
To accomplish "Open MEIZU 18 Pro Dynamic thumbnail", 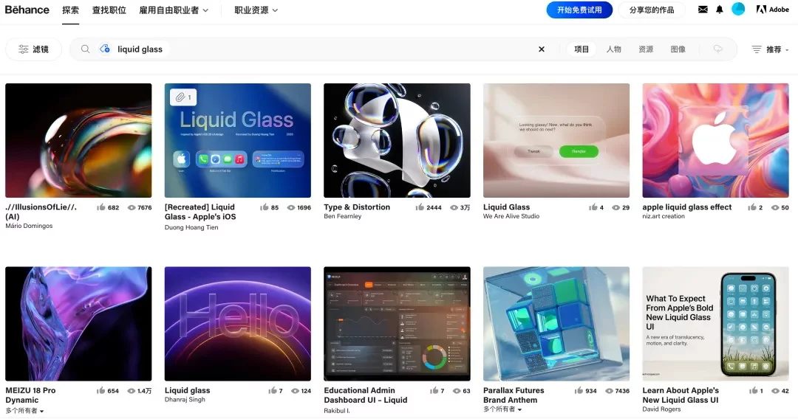I will point(78,324).
